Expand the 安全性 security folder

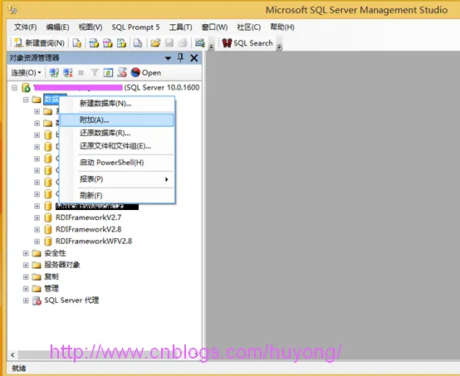pyautogui.click(x=26, y=253)
